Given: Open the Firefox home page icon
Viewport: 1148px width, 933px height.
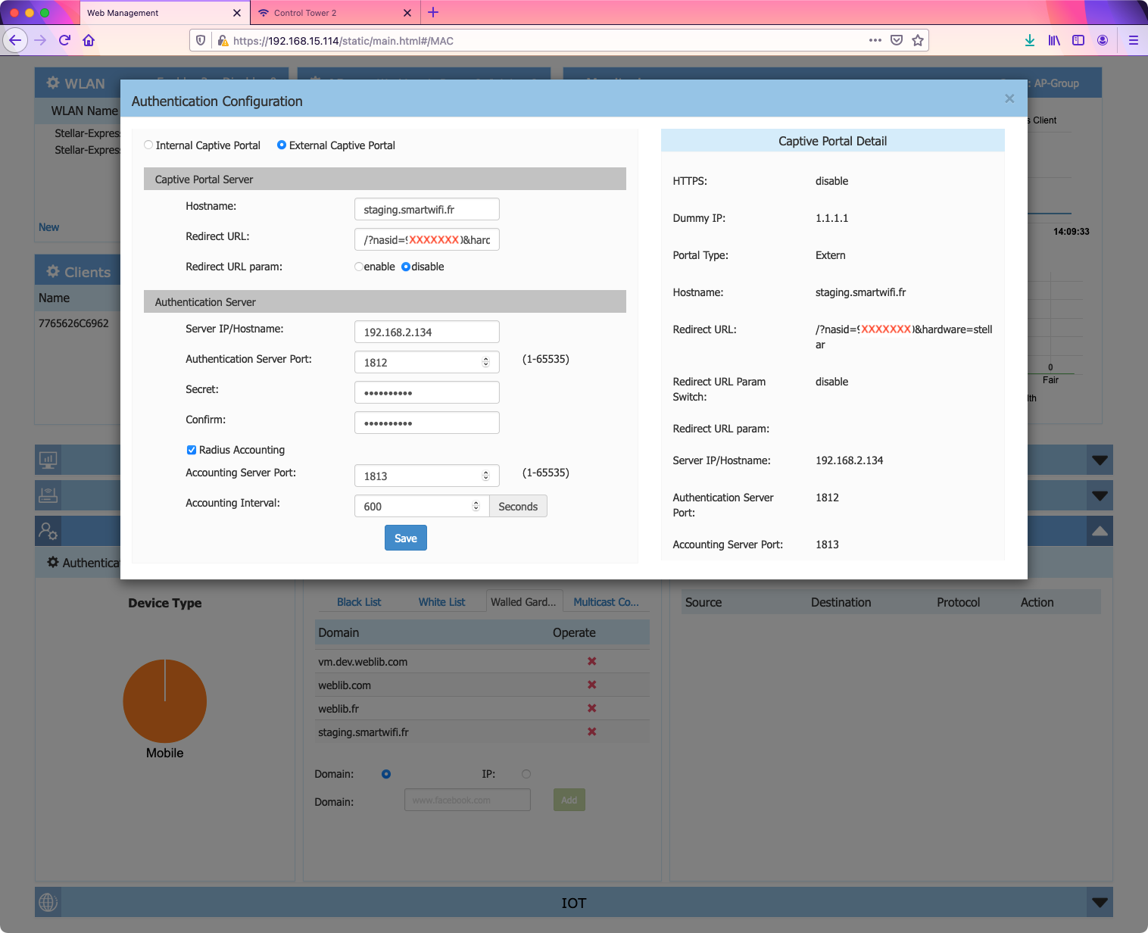Looking at the screenshot, I should [89, 40].
